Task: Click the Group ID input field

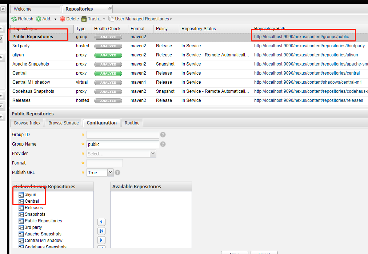Action: (x=123, y=135)
